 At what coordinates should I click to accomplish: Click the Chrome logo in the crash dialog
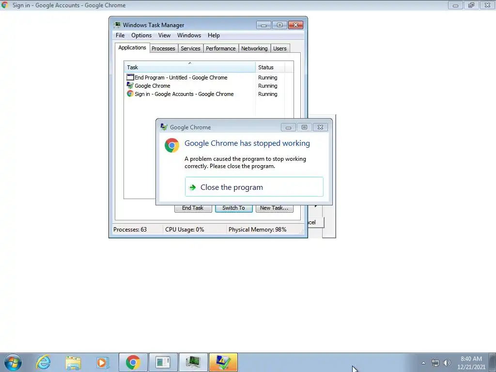tap(172, 145)
